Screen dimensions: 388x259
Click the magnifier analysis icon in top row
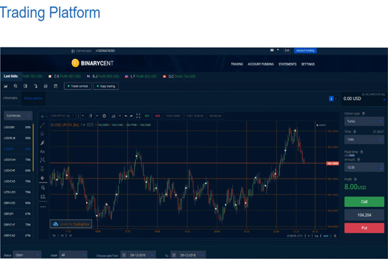coord(16,86)
